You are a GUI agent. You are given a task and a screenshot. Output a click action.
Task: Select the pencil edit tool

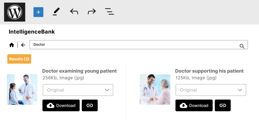tap(56, 12)
